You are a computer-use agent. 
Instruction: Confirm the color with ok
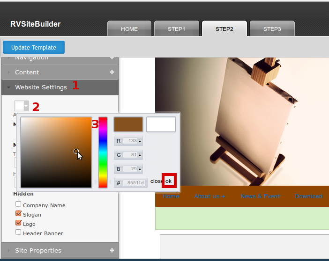(169, 181)
